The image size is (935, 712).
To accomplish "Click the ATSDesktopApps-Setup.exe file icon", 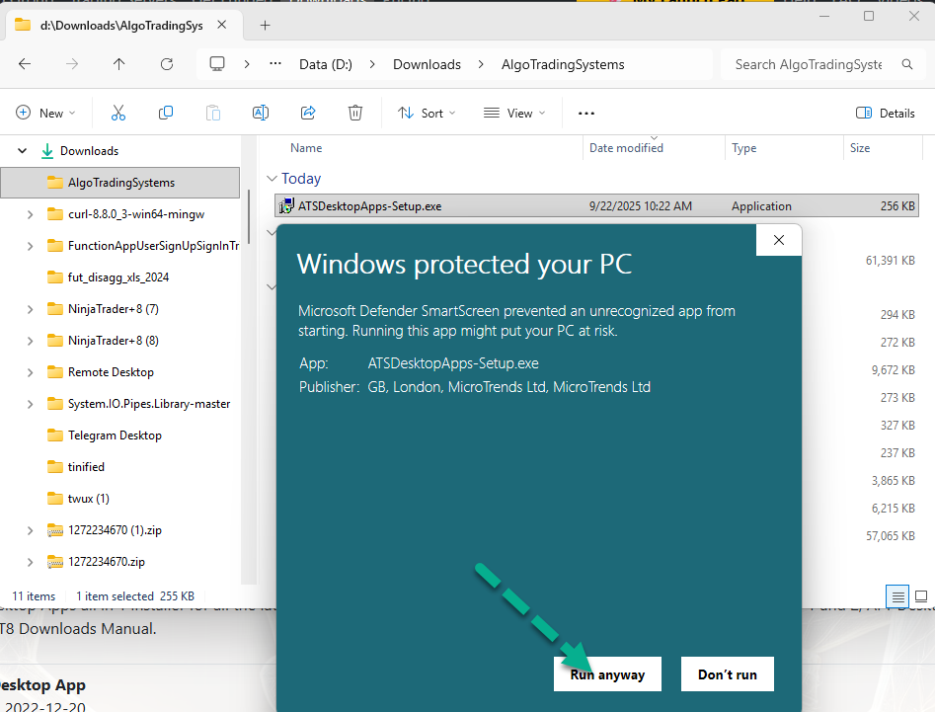I will tap(286, 206).
